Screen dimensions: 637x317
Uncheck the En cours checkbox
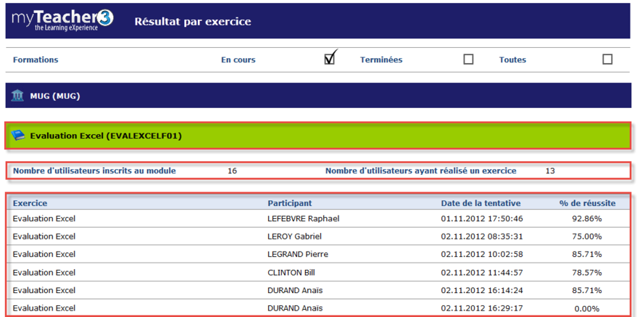point(330,59)
